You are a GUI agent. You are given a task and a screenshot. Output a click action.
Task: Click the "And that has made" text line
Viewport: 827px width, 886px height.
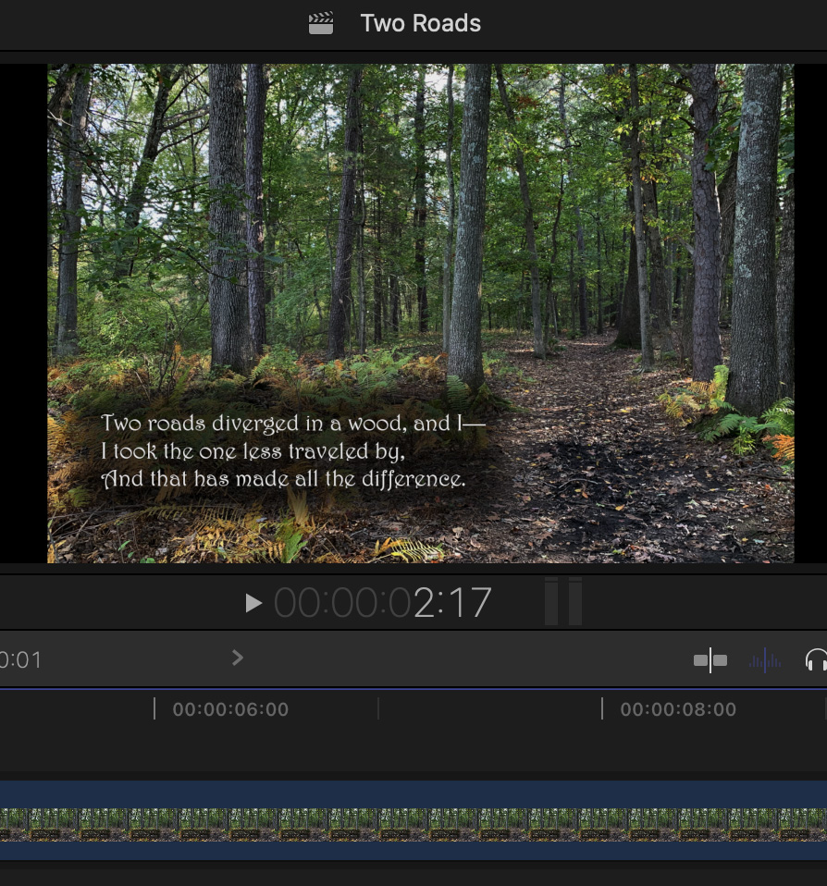click(283, 480)
